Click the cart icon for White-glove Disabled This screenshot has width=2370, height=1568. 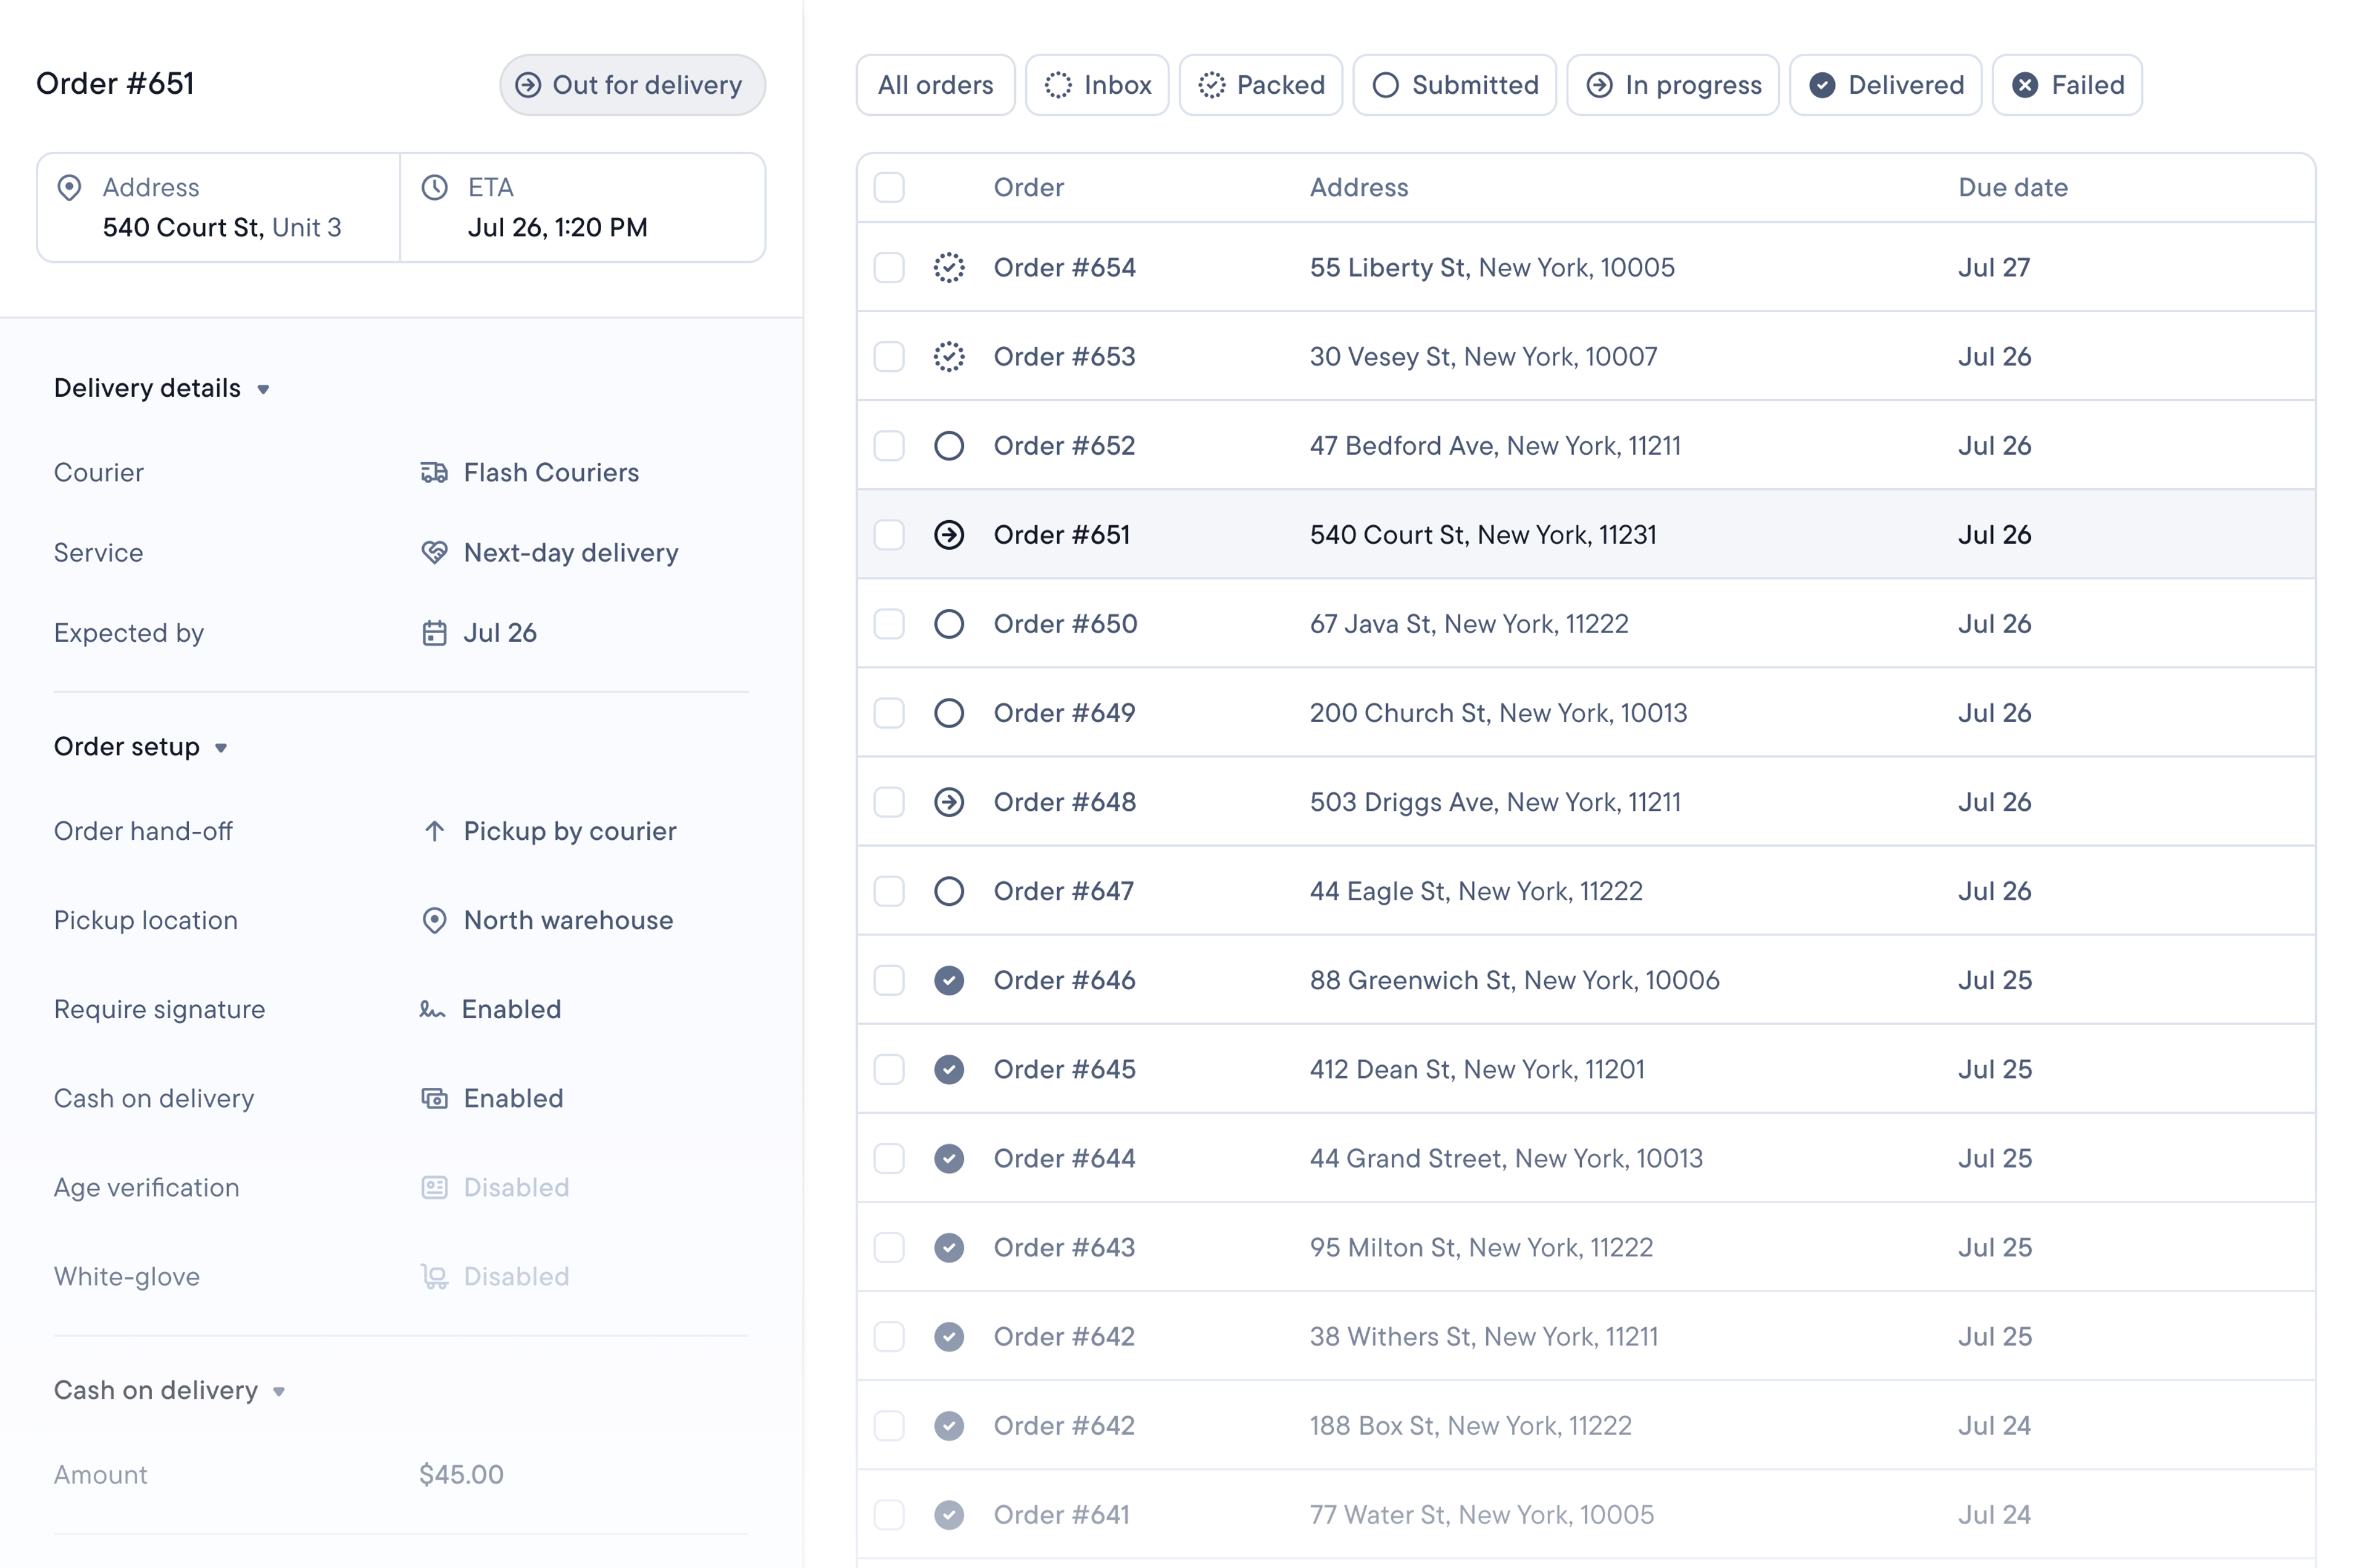434,1276
